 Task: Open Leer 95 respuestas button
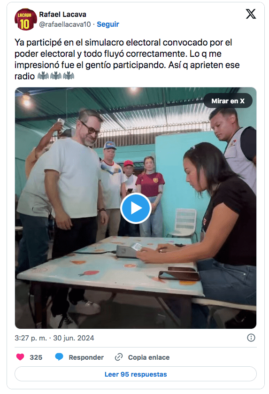tap(136, 374)
